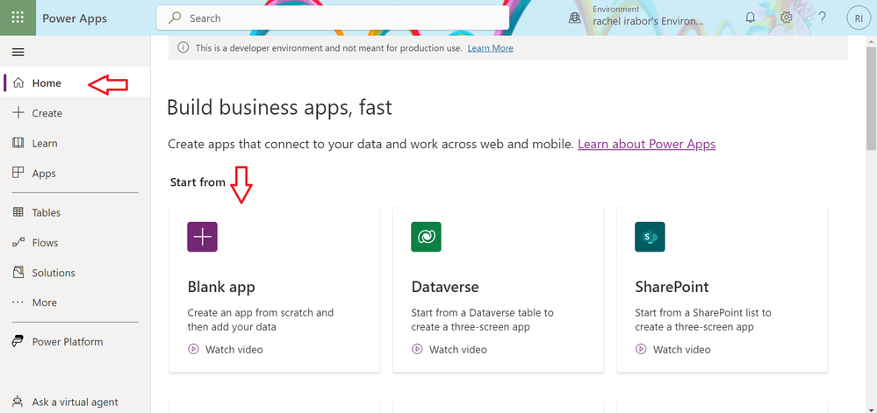Click 'Start from a SharePoint list' description
The image size is (877, 413).
(703, 320)
